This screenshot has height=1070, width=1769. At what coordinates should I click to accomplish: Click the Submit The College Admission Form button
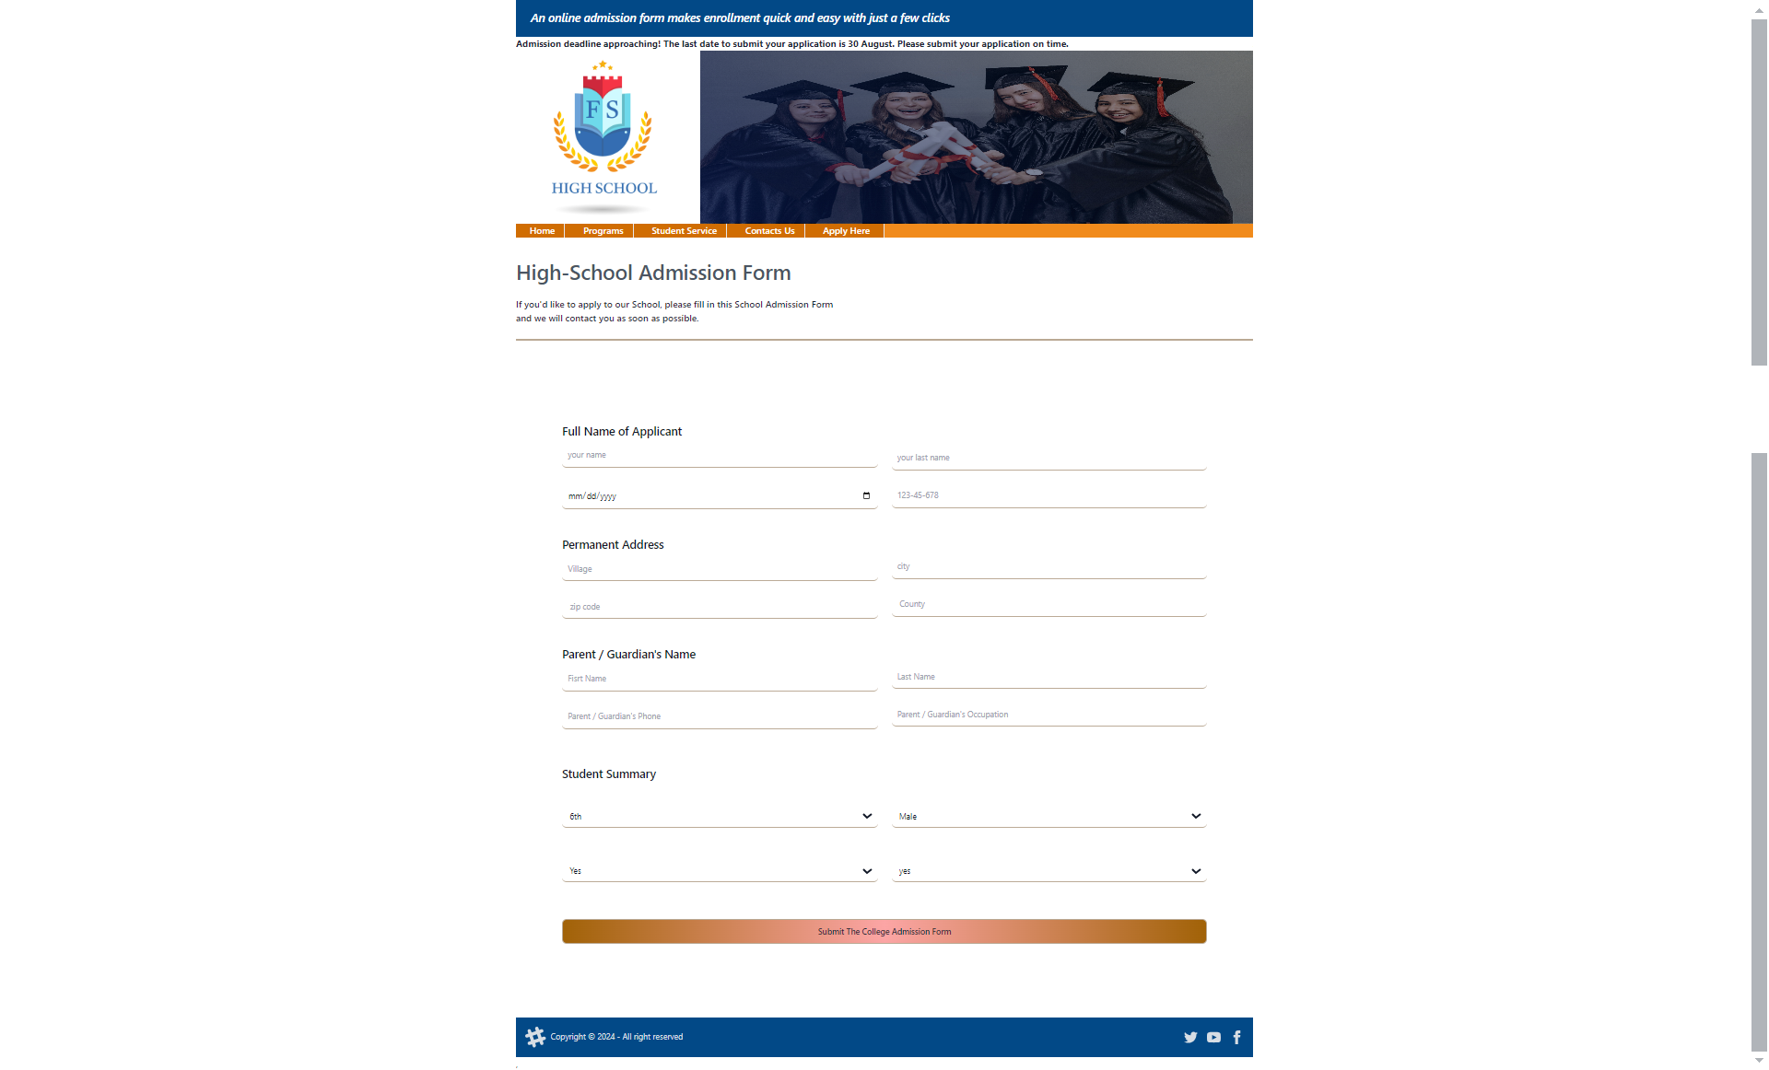(x=884, y=931)
